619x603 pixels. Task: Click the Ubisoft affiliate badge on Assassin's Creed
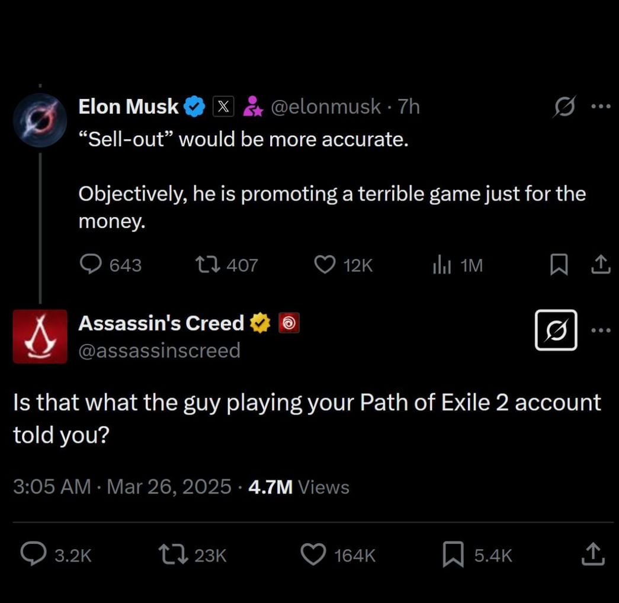click(x=288, y=323)
